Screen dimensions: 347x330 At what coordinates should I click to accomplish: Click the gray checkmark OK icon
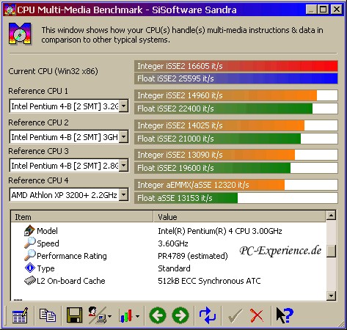[235, 315]
